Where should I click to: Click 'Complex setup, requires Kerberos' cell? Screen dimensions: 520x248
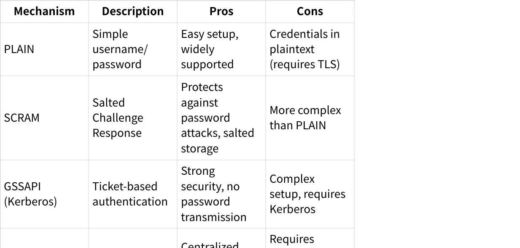tap(307, 194)
